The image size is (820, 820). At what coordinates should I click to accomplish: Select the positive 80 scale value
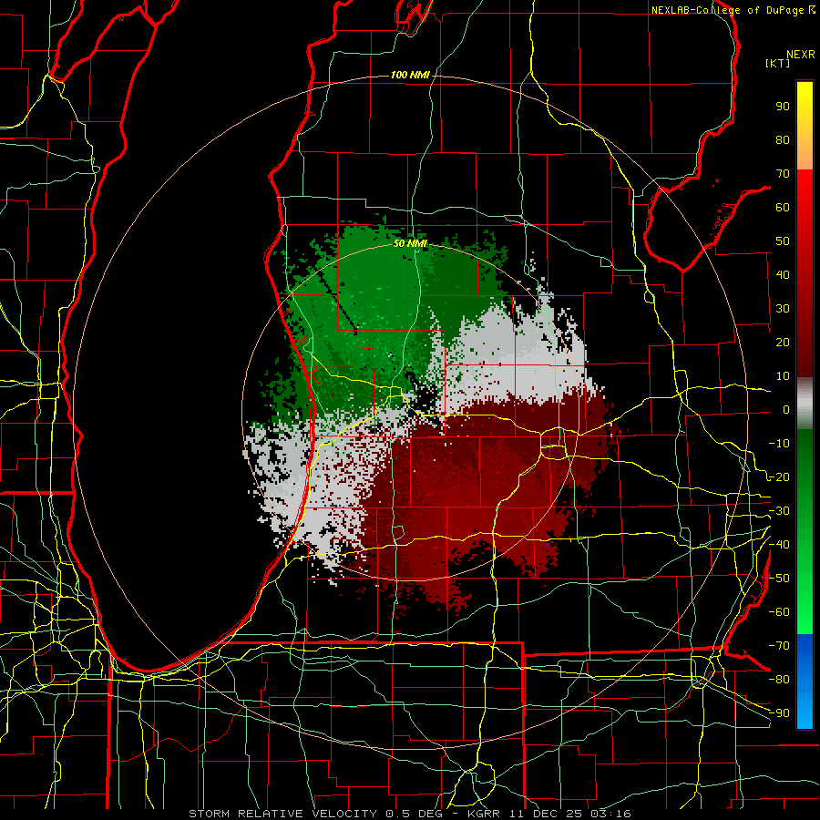click(783, 140)
